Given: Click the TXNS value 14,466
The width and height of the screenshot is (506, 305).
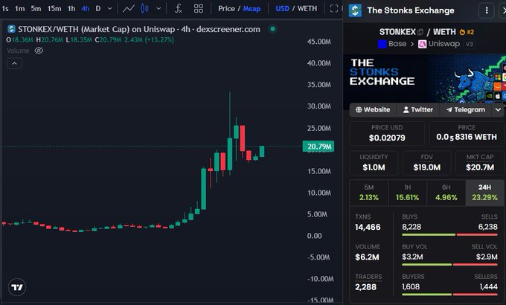Looking at the screenshot, I should point(368,227).
